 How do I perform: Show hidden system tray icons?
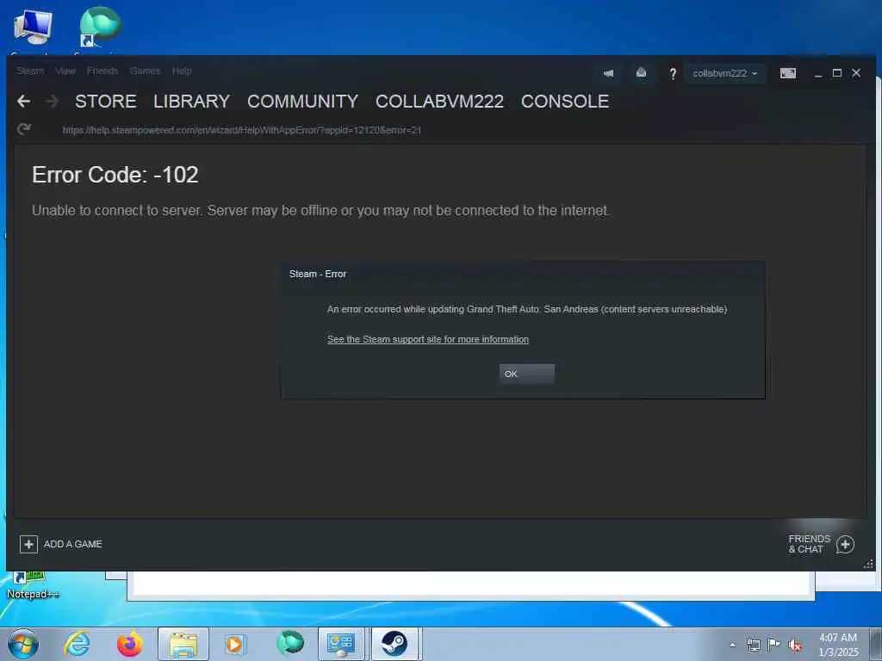point(732,645)
